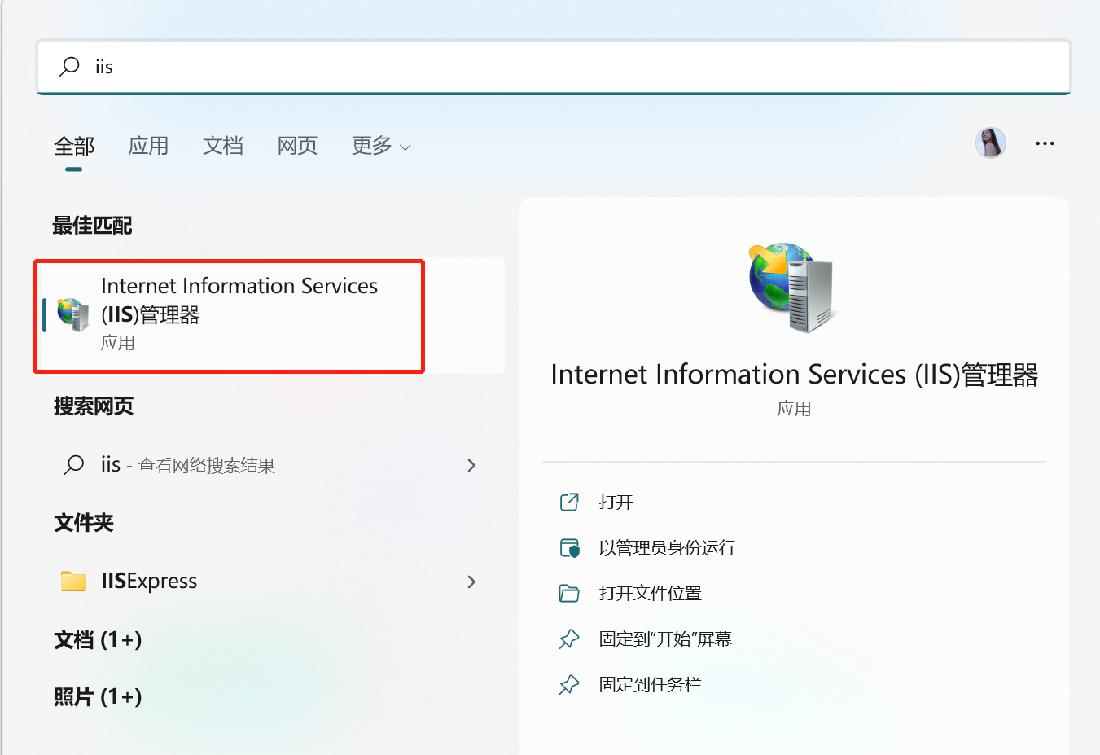
Task: Expand the chevron for iis web search
Action: coord(471,465)
